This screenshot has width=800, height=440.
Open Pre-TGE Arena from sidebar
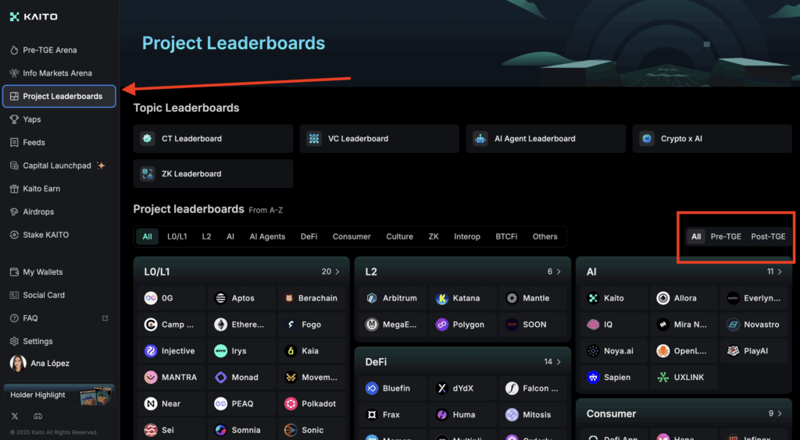click(50, 50)
